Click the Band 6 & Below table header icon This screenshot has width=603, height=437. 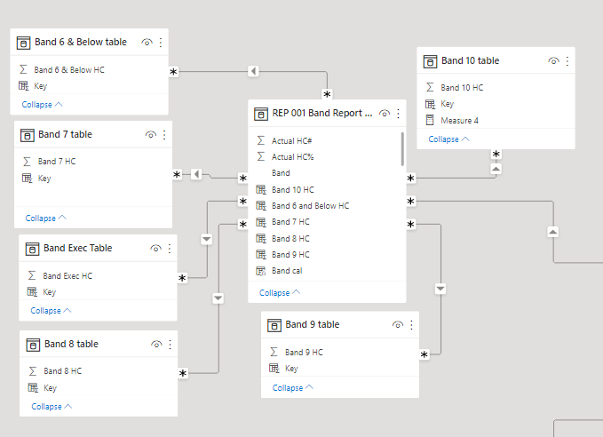(x=23, y=43)
